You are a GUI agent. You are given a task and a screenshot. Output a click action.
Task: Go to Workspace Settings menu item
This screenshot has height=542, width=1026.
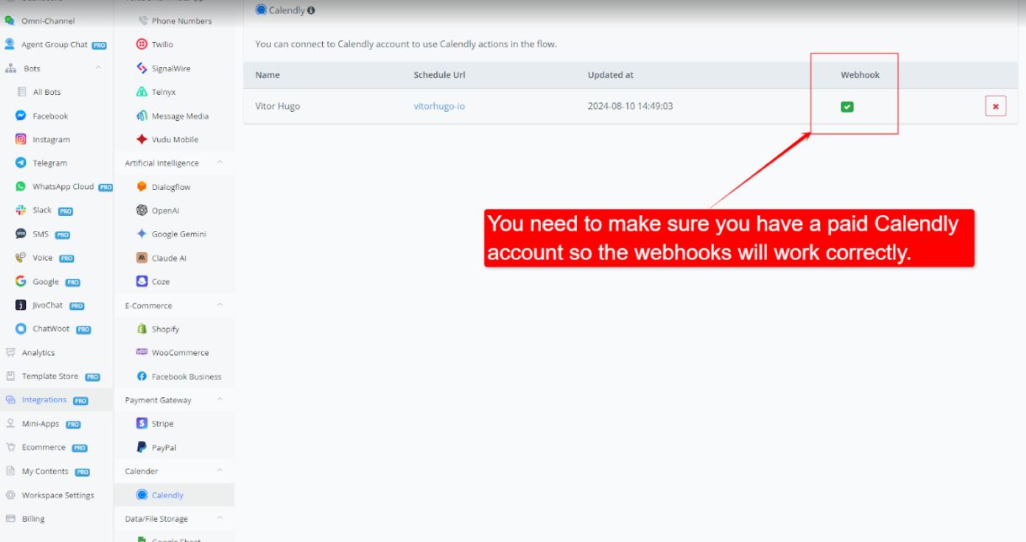(x=57, y=495)
